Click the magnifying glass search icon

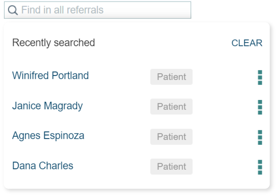(13, 10)
